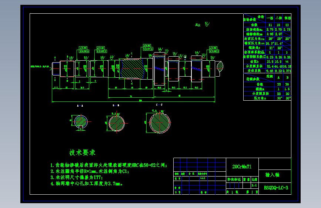Screen dimensions: 321x208
Task: Click the 0.46 modification coefficient cell
Action: pyautogui.click(x=270, y=71)
